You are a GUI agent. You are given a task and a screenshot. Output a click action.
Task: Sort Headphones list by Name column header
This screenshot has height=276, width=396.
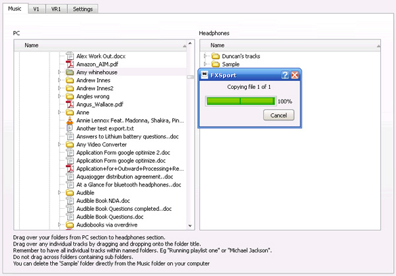click(x=290, y=45)
